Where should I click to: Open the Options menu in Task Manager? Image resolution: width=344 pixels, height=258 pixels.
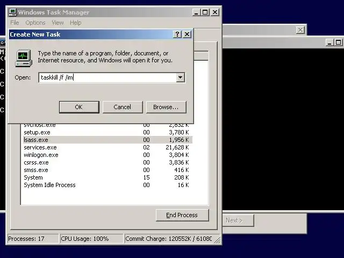[35, 23]
